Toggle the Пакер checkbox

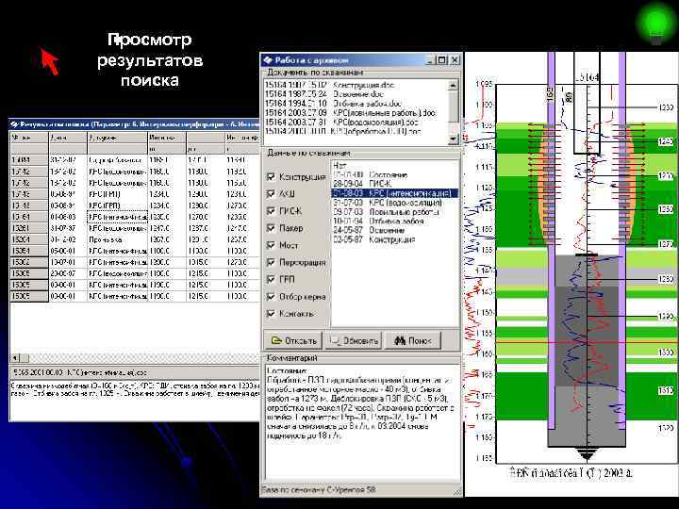point(272,228)
